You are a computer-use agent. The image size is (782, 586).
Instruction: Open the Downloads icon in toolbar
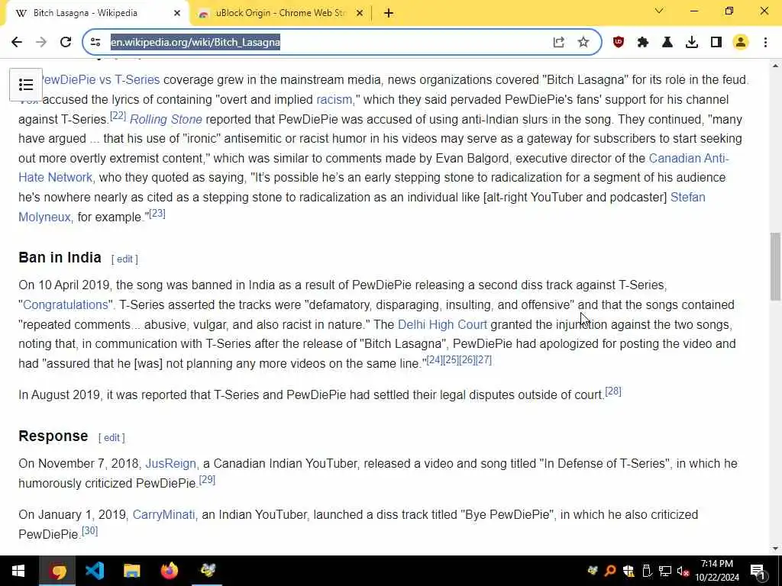click(x=692, y=43)
